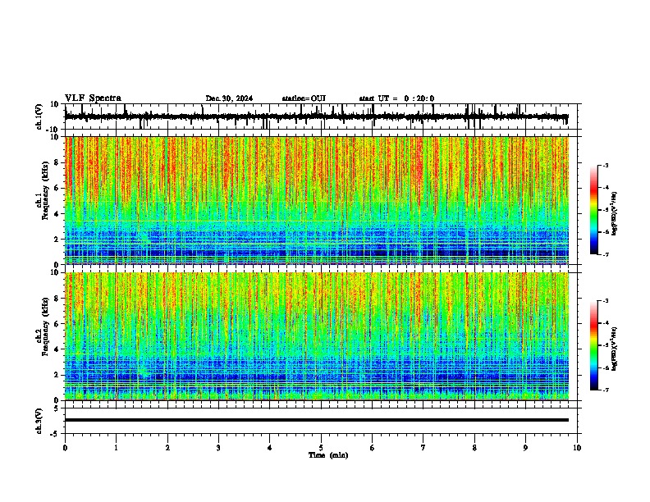Click the ch.2 color bar's log(PSD) unit label
This screenshot has height=502, width=650.
click(614, 349)
